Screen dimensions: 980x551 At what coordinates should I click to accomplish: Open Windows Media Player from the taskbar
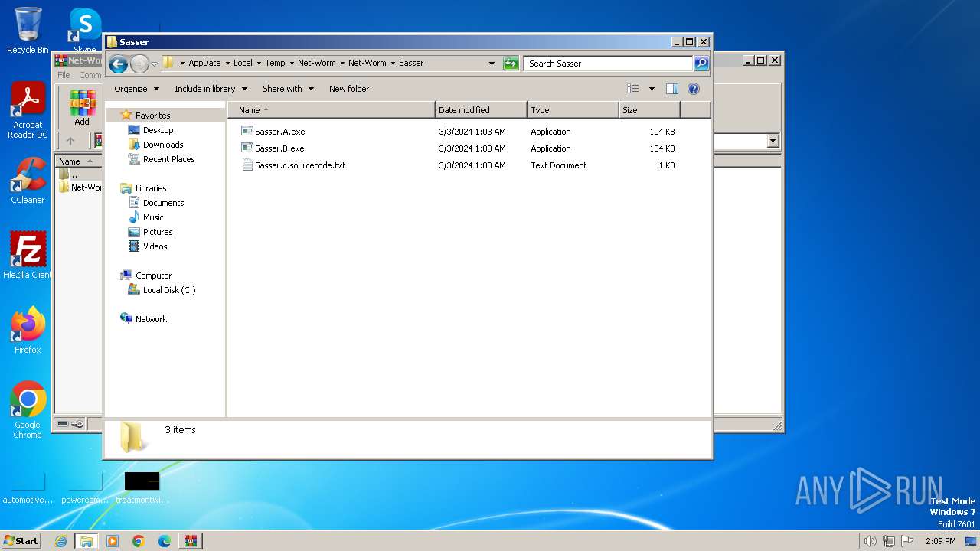[x=113, y=541]
